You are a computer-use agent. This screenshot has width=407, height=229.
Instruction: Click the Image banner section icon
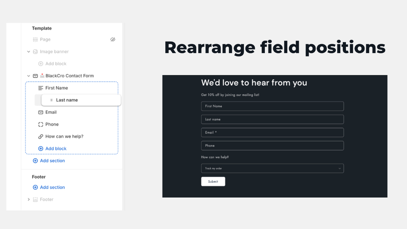point(35,51)
